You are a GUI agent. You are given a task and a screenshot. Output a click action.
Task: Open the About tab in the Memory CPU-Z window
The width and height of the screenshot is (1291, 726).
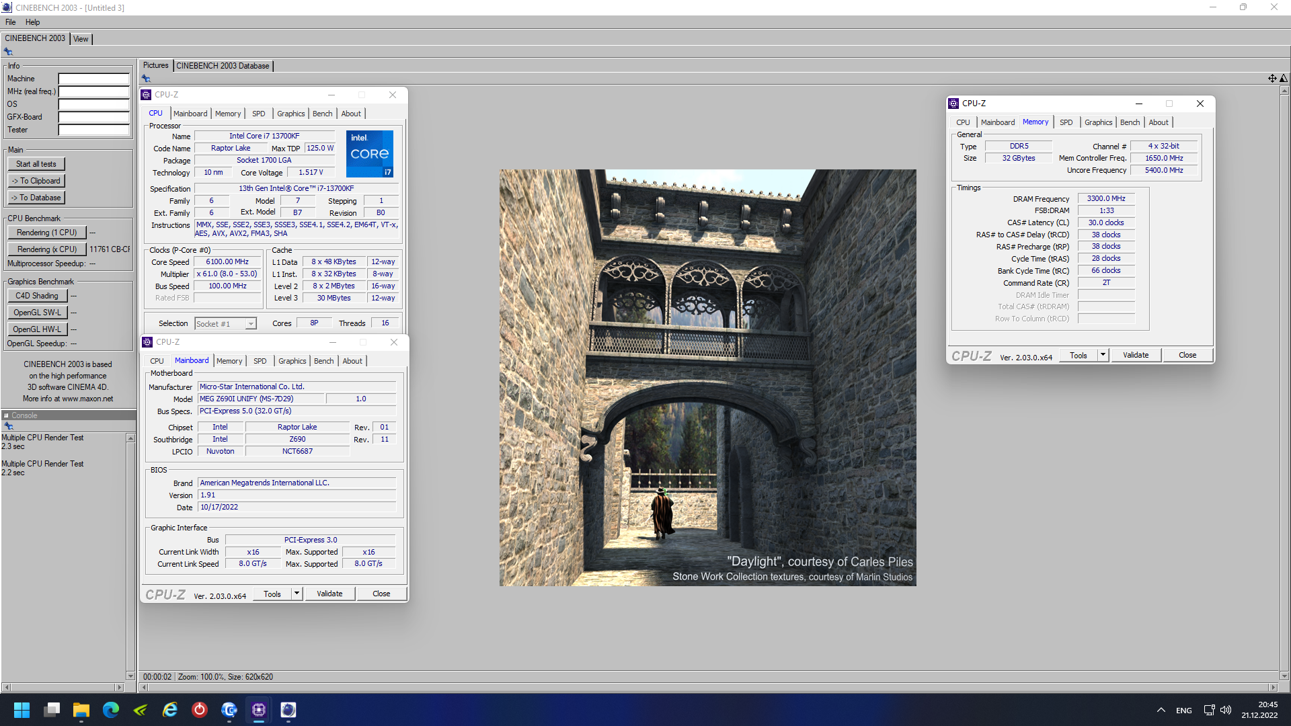tap(1158, 122)
